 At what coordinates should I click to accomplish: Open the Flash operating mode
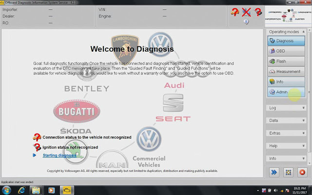pyautogui.click(x=286, y=61)
